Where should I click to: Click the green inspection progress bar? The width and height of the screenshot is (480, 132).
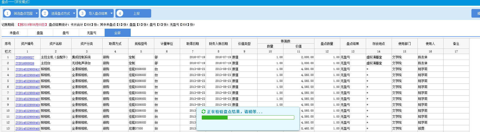pyautogui.click(x=248, y=118)
